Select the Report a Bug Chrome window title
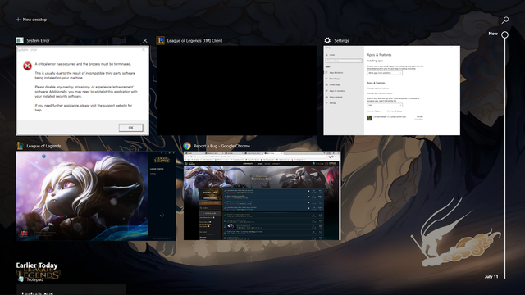525x295 pixels. (x=221, y=146)
